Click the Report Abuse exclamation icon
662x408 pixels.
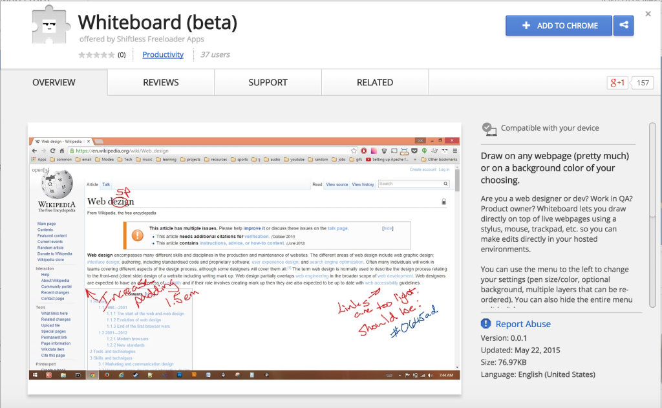pos(486,323)
